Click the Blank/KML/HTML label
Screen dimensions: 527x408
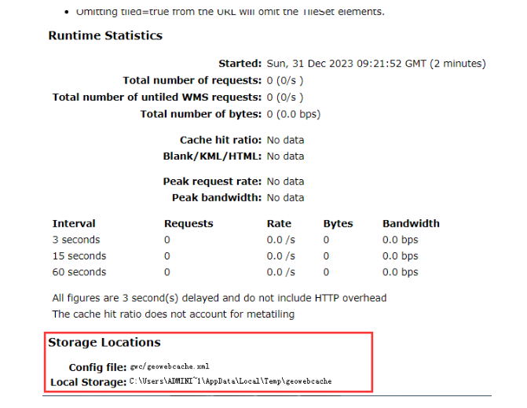click(211, 156)
